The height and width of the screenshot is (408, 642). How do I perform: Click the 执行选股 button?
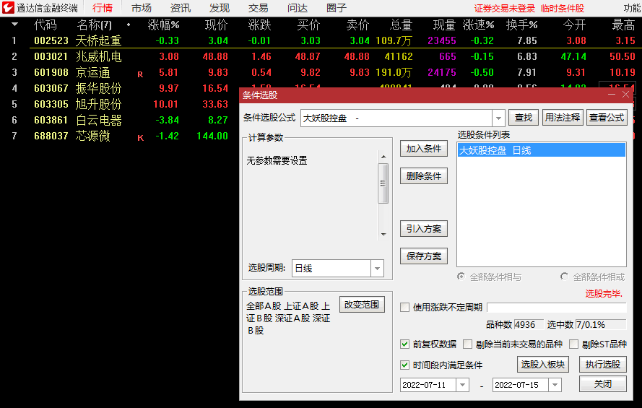[603, 364]
